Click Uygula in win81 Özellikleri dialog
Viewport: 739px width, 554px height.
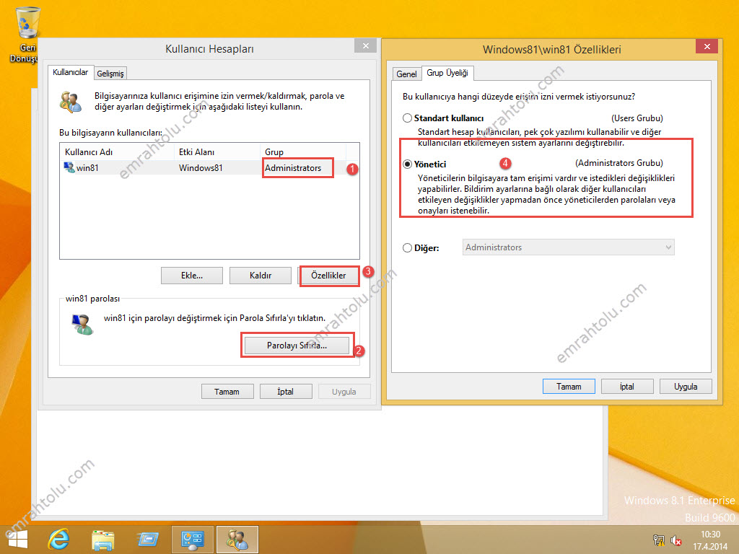point(686,387)
